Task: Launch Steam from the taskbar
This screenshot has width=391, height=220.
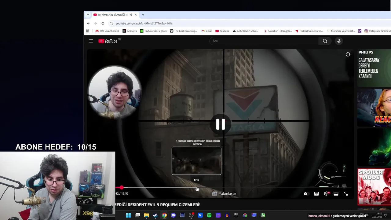Action: coord(155,215)
